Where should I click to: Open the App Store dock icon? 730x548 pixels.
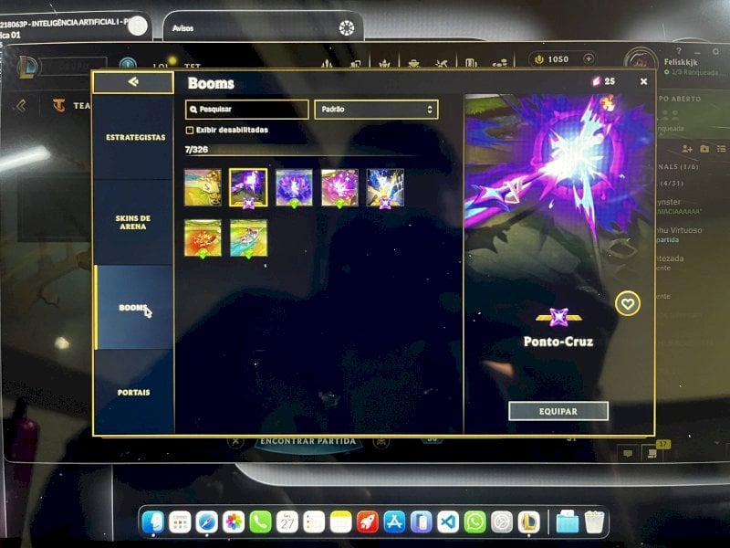coord(394,522)
